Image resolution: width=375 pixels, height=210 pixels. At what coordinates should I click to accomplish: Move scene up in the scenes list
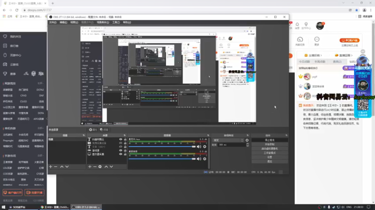62,167
